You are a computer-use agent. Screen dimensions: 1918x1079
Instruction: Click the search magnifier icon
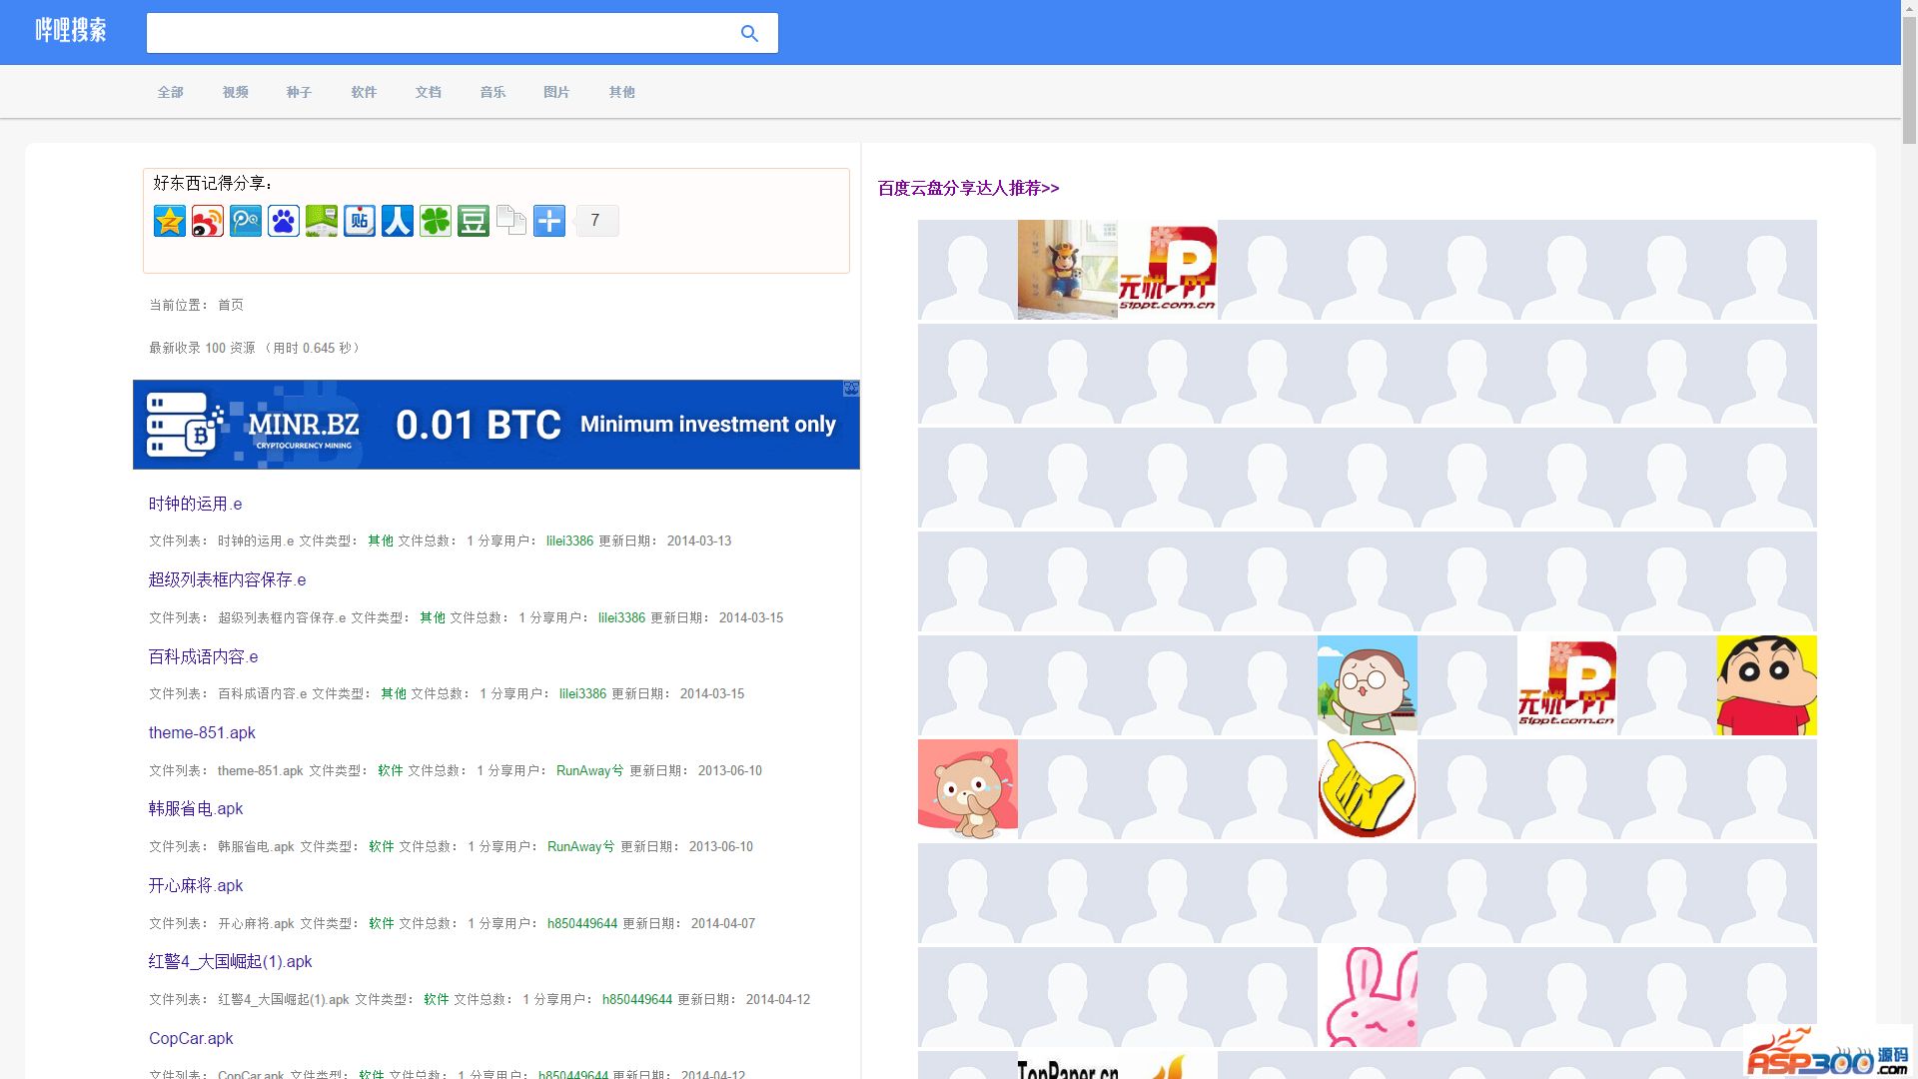tap(749, 33)
